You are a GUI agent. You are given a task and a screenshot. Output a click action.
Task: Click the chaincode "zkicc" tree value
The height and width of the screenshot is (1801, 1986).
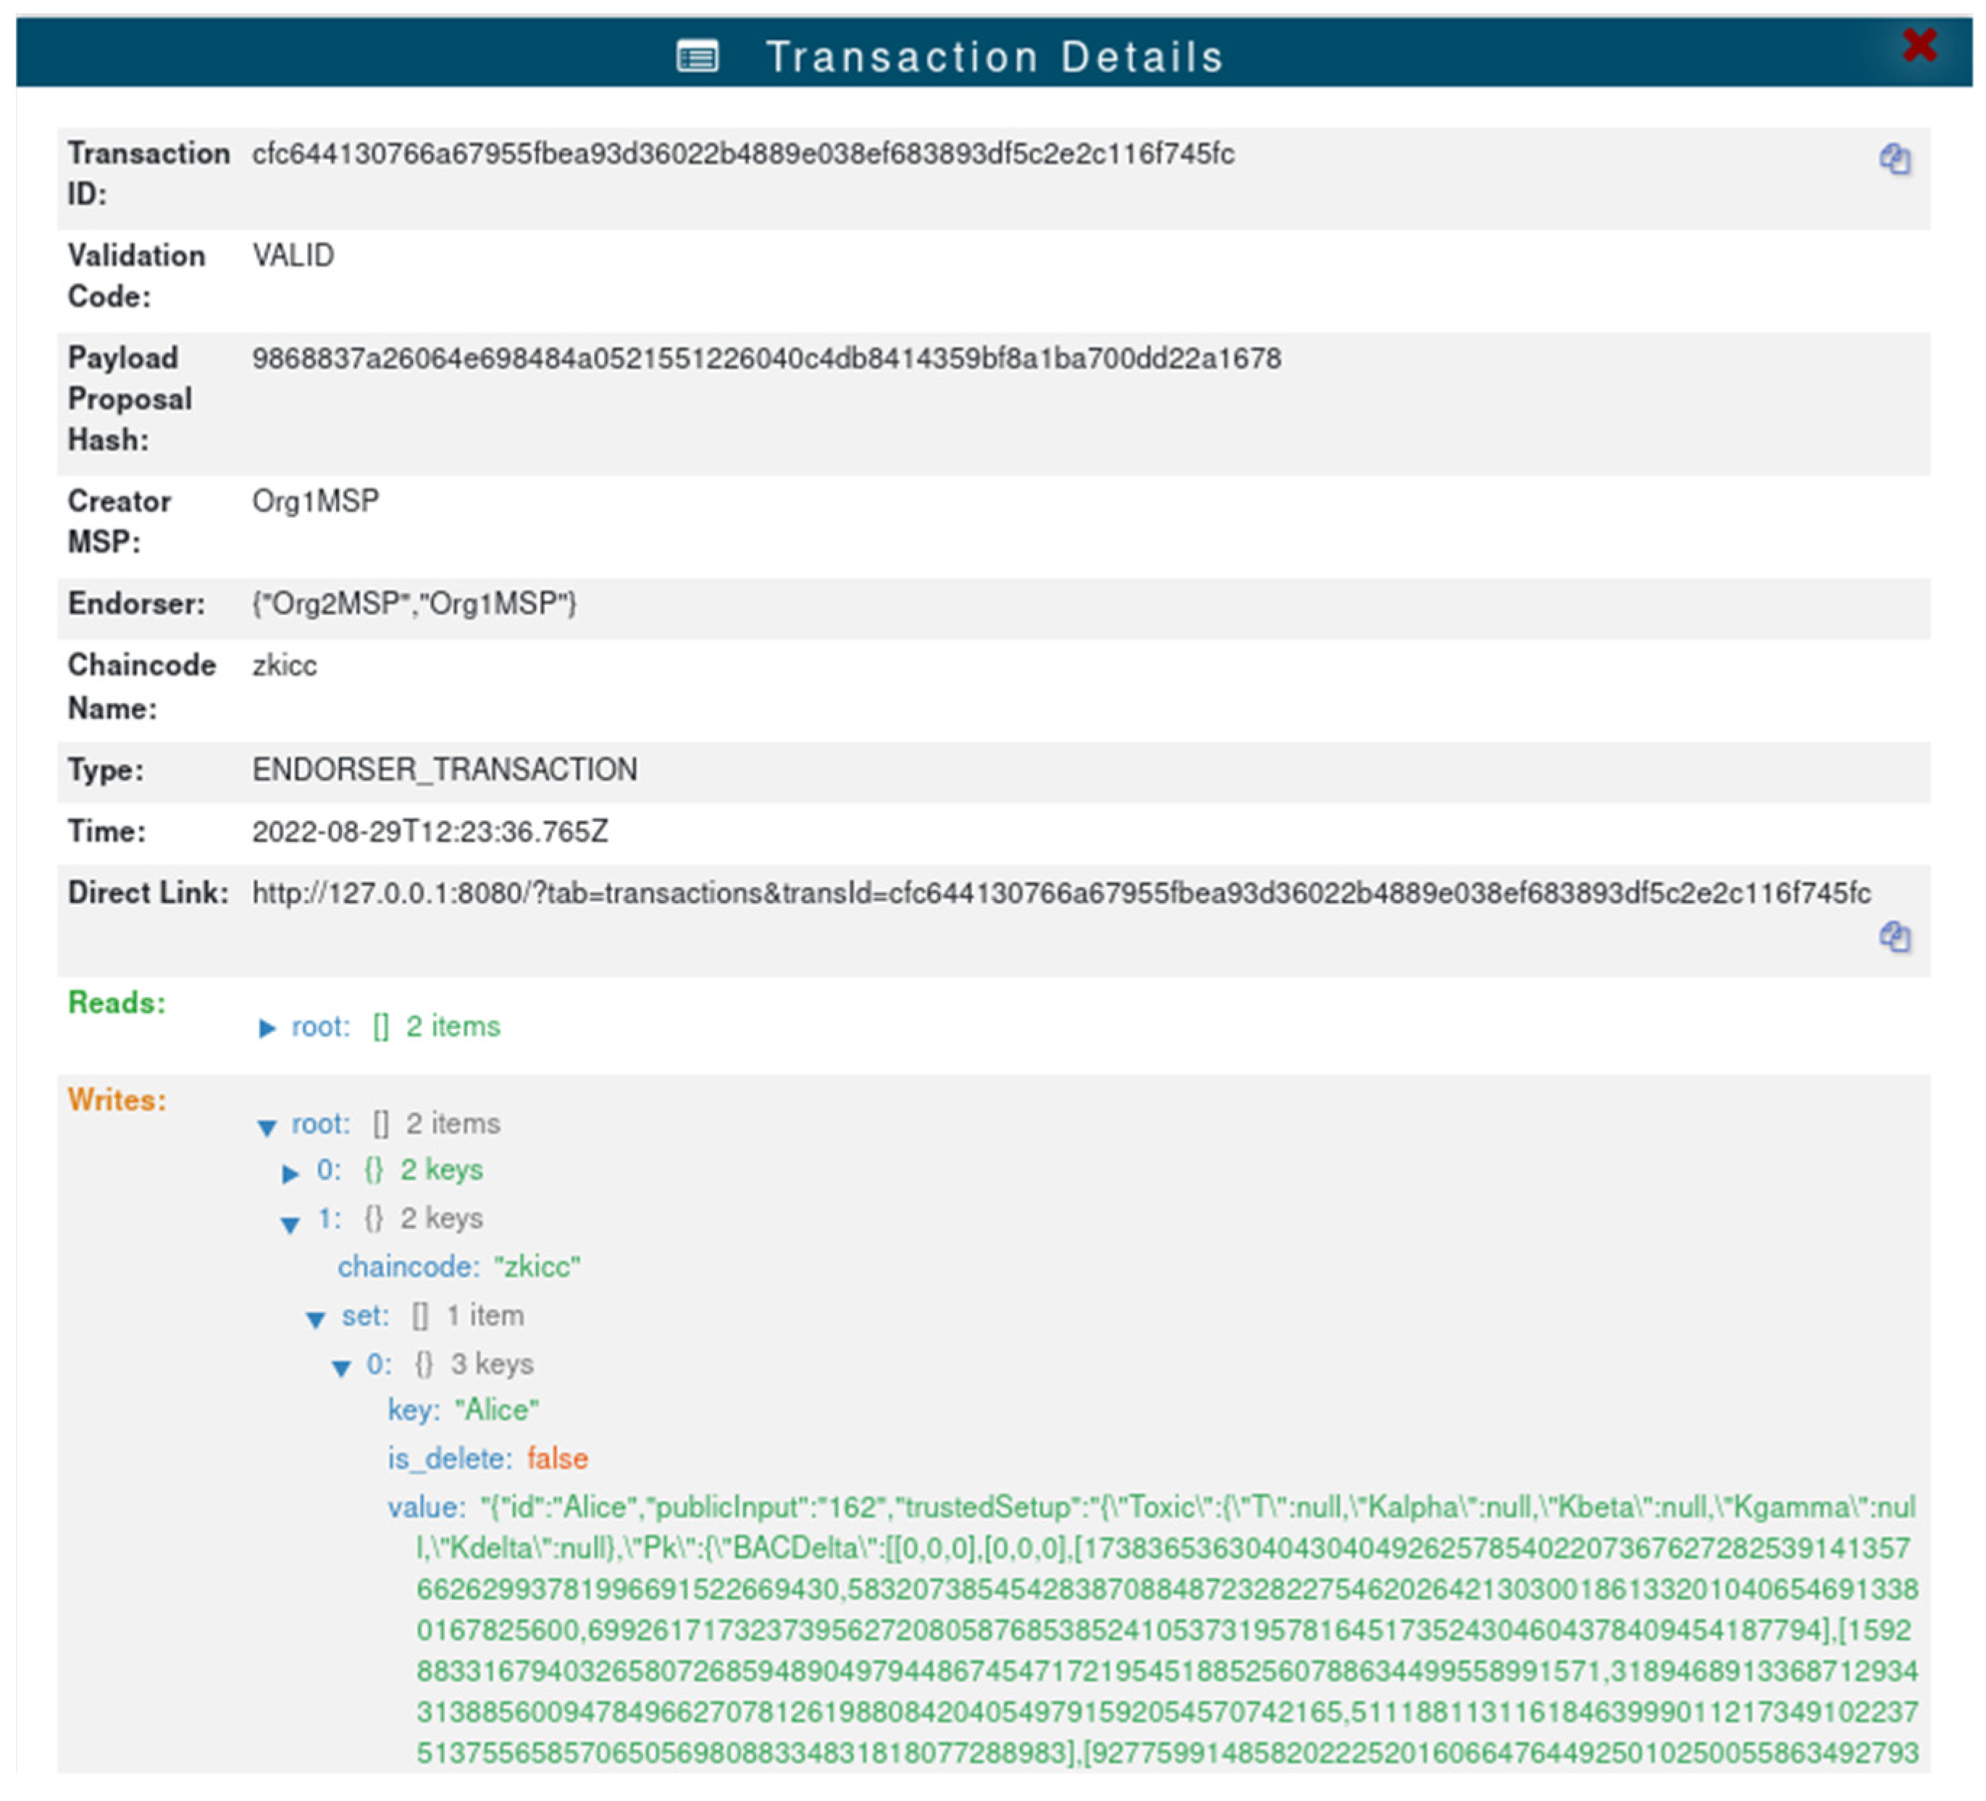pos(536,1267)
